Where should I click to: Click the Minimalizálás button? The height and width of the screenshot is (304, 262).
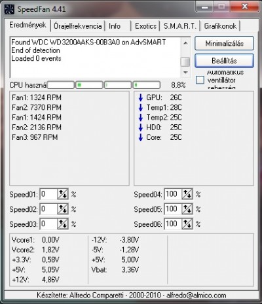pos(224,43)
